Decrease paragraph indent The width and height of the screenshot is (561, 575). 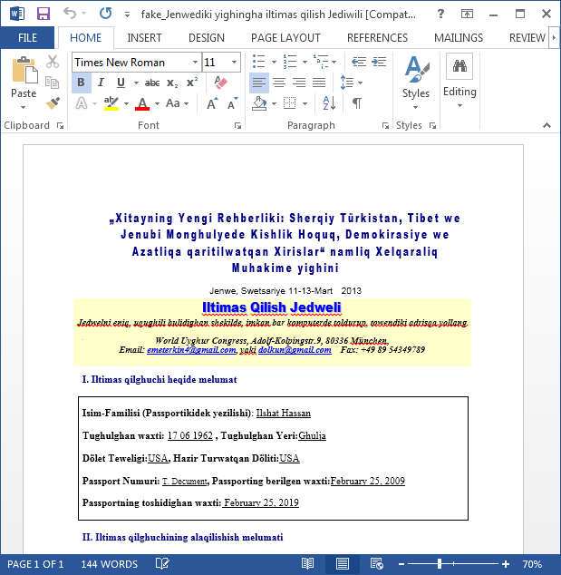click(x=358, y=62)
